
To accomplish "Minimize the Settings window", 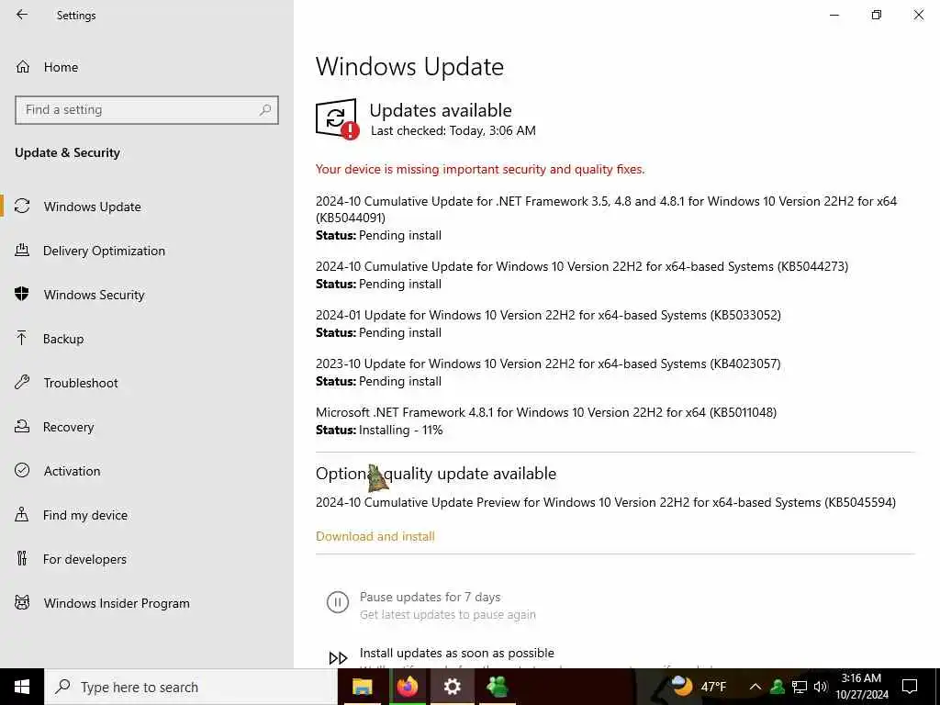I will click(834, 15).
